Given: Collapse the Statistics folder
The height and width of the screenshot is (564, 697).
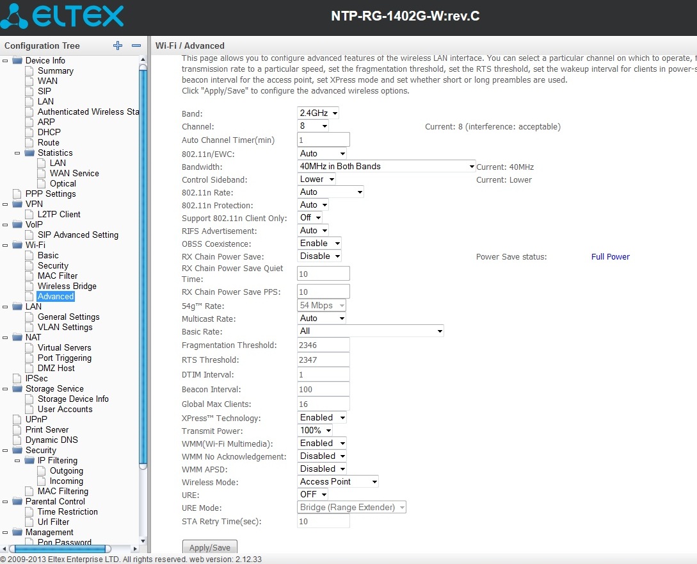Looking at the screenshot, I should (17, 153).
